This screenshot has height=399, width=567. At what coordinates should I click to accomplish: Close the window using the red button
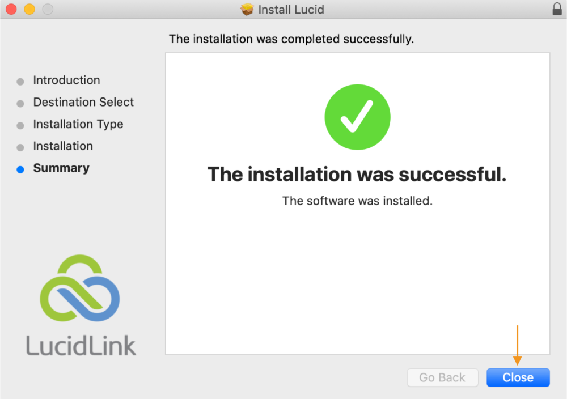pyautogui.click(x=11, y=10)
